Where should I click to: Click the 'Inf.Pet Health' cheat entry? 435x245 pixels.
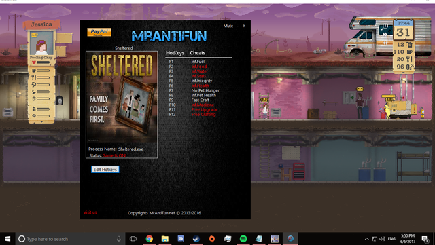[204, 95]
